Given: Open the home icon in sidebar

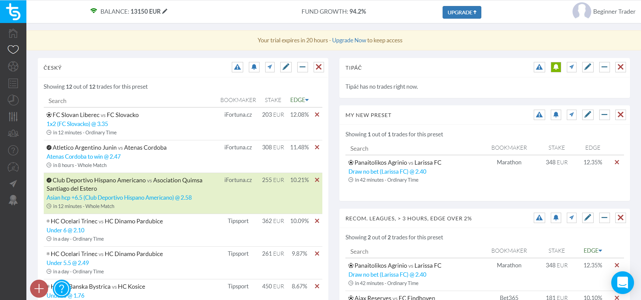Looking at the screenshot, I should pos(13,33).
